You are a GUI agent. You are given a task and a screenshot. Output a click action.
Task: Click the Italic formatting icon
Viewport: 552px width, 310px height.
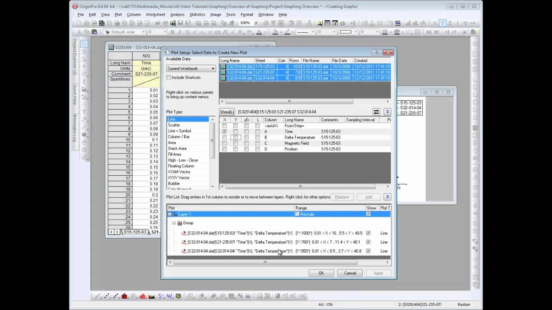(179, 32)
